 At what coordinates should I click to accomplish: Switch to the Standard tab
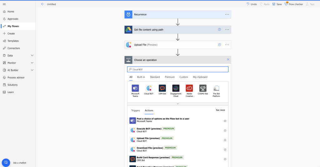point(155,77)
